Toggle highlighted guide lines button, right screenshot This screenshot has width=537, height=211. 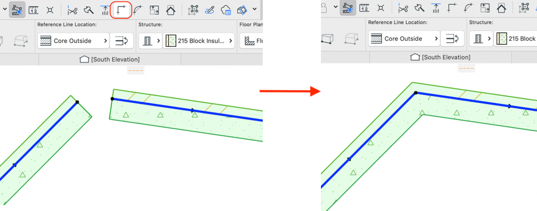tap(348, 7)
